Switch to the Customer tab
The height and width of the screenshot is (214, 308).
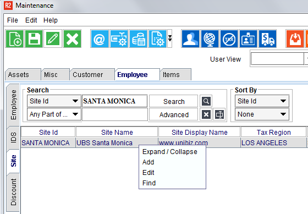coord(92,74)
